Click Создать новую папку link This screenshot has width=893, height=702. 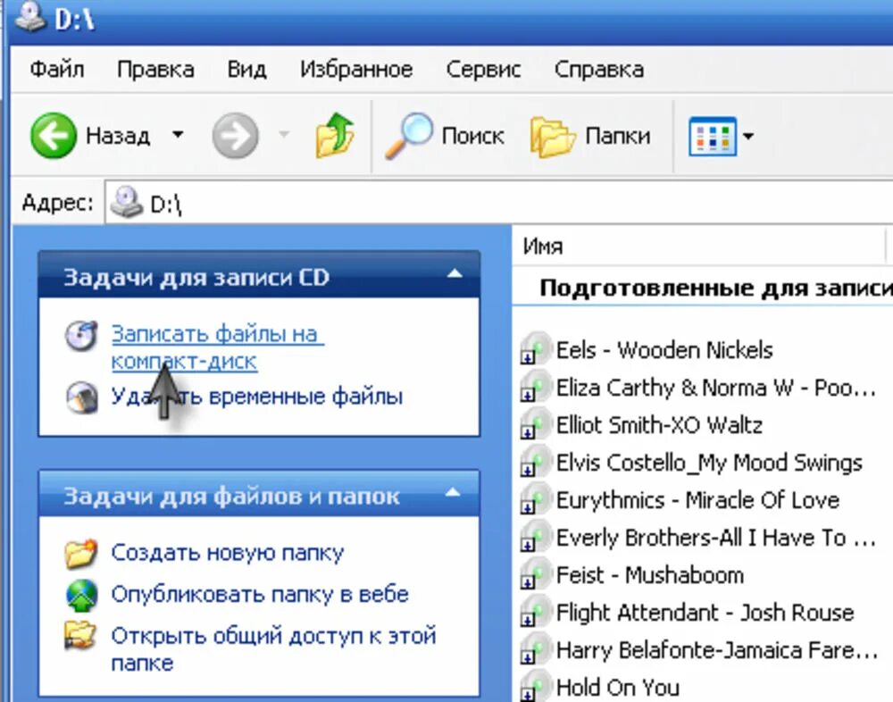pos(228,553)
